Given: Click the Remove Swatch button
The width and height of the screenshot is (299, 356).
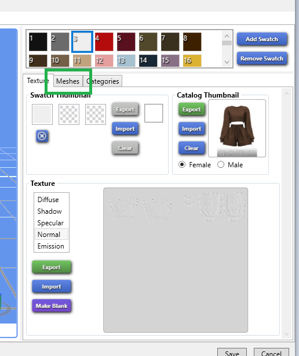Looking at the screenshot, I should pyautogui.click(x=262, y=59).
